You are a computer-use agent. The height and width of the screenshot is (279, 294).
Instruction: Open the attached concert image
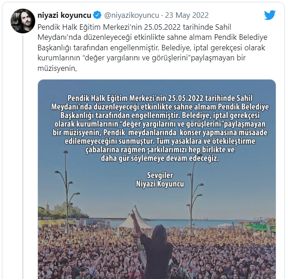(x=157, y=179)
